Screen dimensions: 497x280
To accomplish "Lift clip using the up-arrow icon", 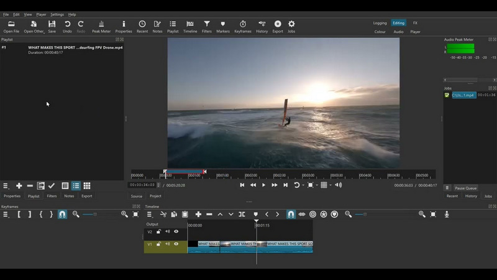I will 220,214.
